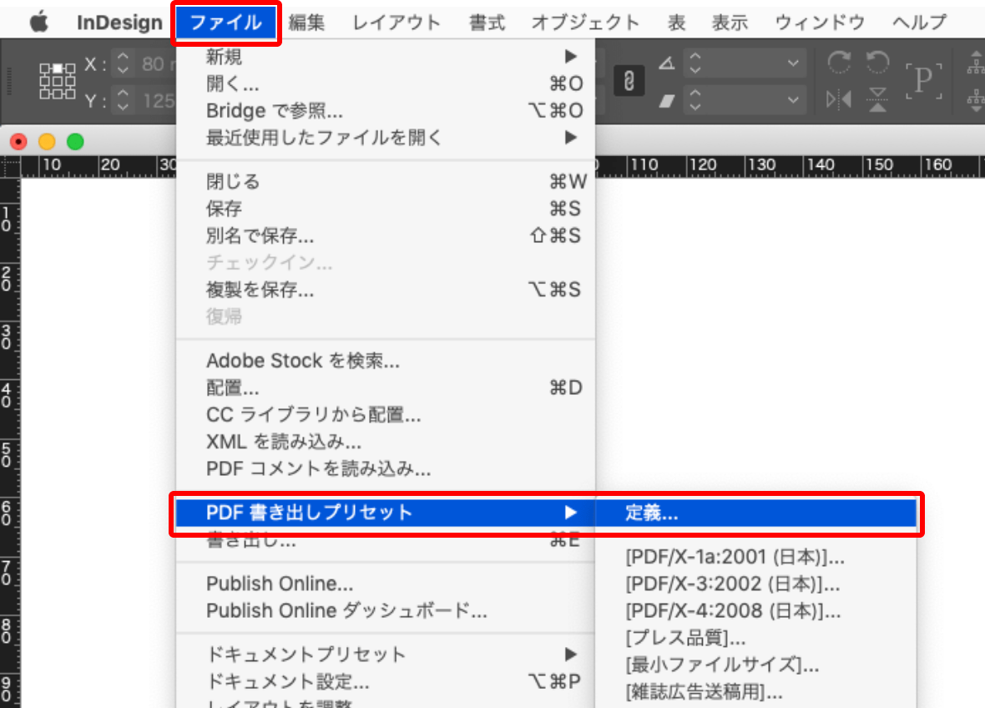Screen dimensions: 985x708
Task: Click the control panel drag handle
Action: pos(9,81)
